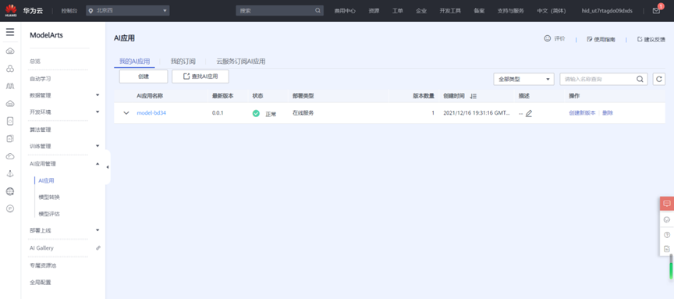Click the search magnifier in name filter
674x299 pixels.
click(640, 79)
